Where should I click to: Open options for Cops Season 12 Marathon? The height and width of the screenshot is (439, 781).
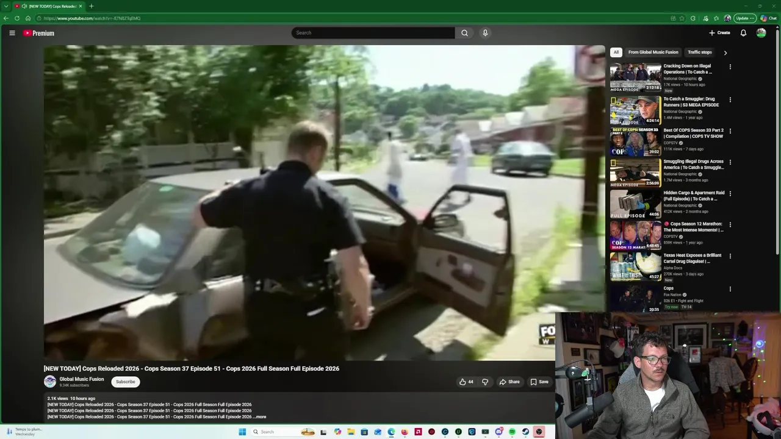(x=730, y=224)
